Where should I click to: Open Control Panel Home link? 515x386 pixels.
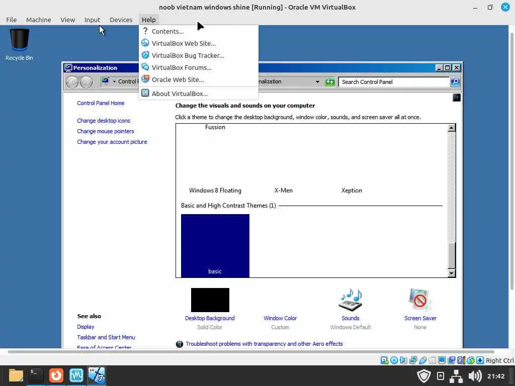[x=101, y=103]
